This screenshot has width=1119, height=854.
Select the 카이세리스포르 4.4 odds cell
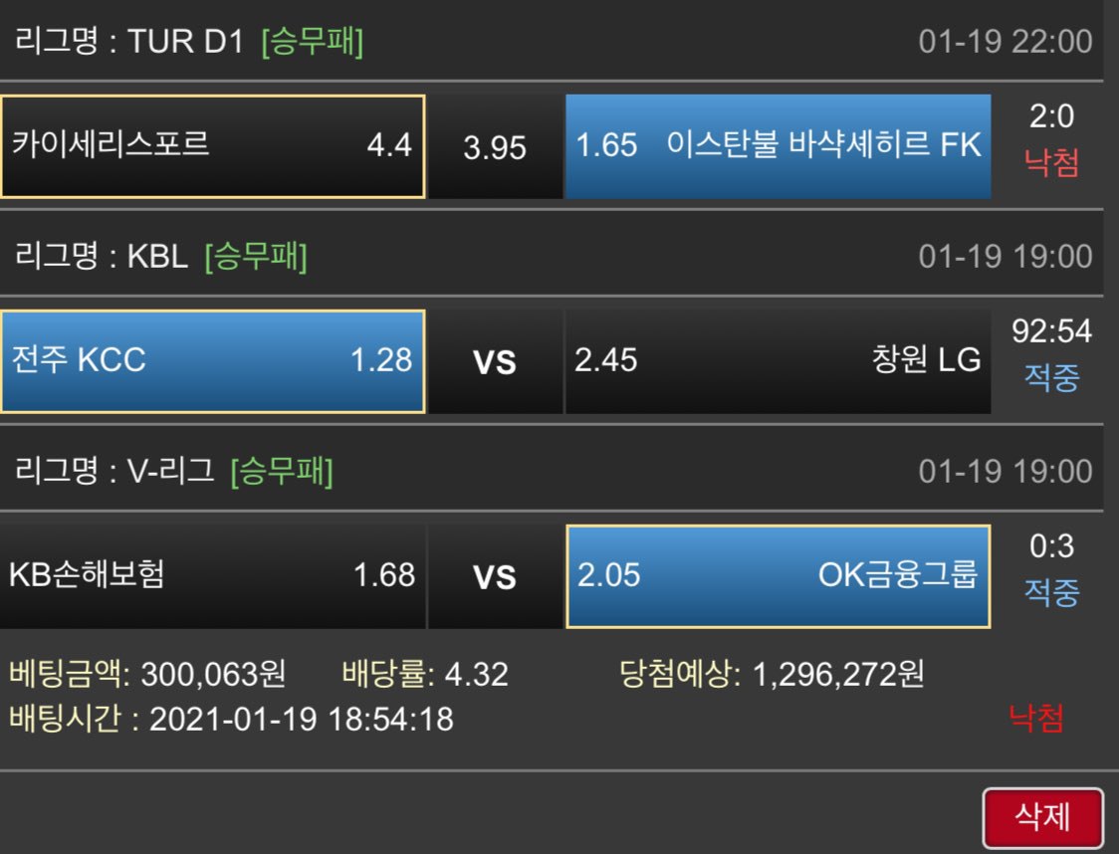[213, 146]
